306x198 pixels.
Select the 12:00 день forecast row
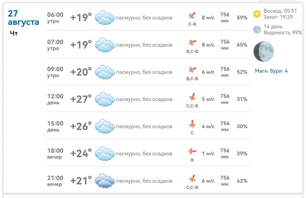point(148,99)
